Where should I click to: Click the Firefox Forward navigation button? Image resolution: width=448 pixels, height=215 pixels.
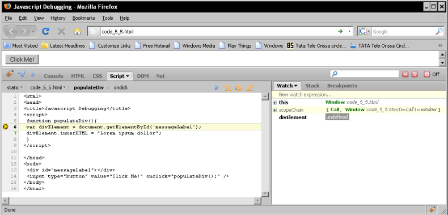point(25,31)
